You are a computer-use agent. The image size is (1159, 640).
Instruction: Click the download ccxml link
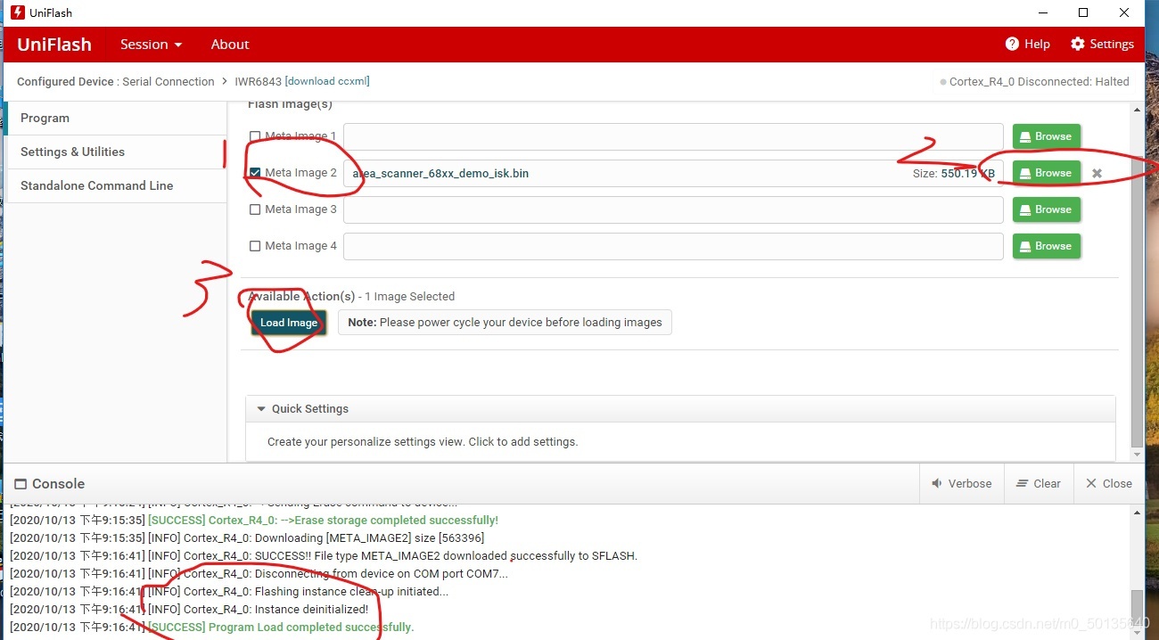click(327, 81)
